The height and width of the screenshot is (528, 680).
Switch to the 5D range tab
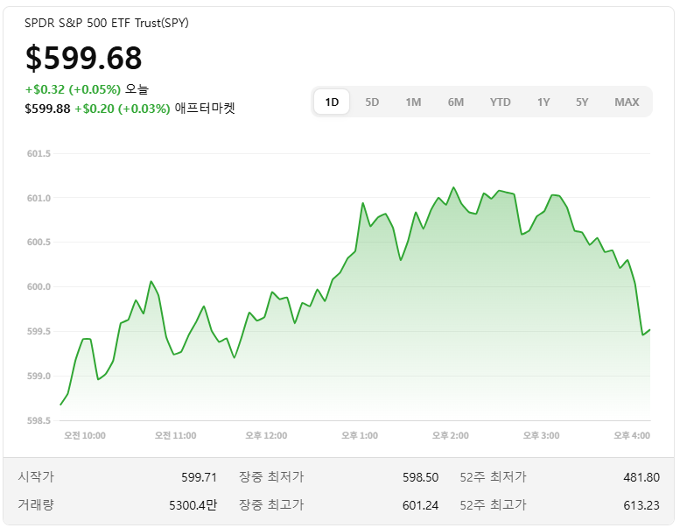[x=372, y=102]
